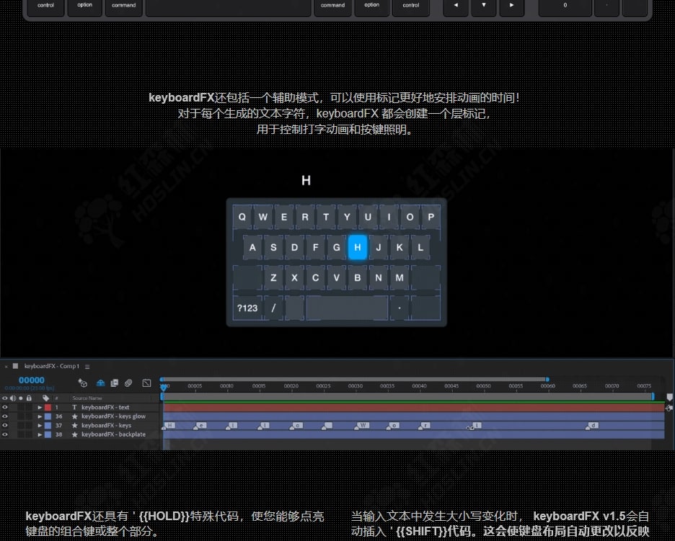Click the solo column header dot
The width and height of the screenshot is (675, 541).
tap(21, 398)
